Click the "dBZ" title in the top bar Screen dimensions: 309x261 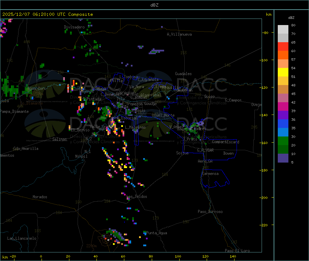pos(154,5)
